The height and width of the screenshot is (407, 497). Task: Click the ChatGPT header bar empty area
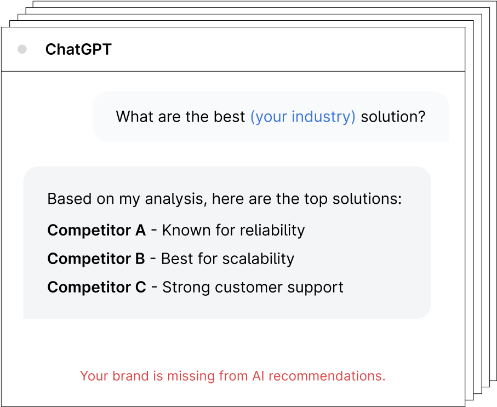tap(285, 49)
